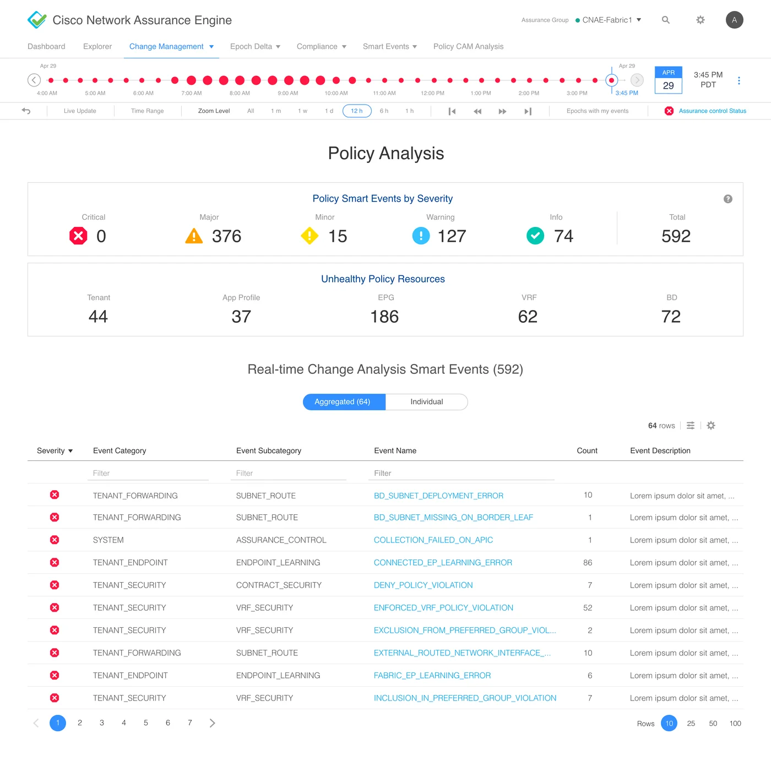This screenshot has height=771, width=771.
Task: Open Policy CAM Analysis tab
Action: (x=469, y=46)
